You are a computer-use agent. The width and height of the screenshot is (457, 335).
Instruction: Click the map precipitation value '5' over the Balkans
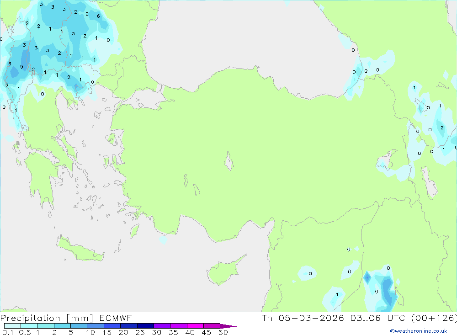pos(21,67)
